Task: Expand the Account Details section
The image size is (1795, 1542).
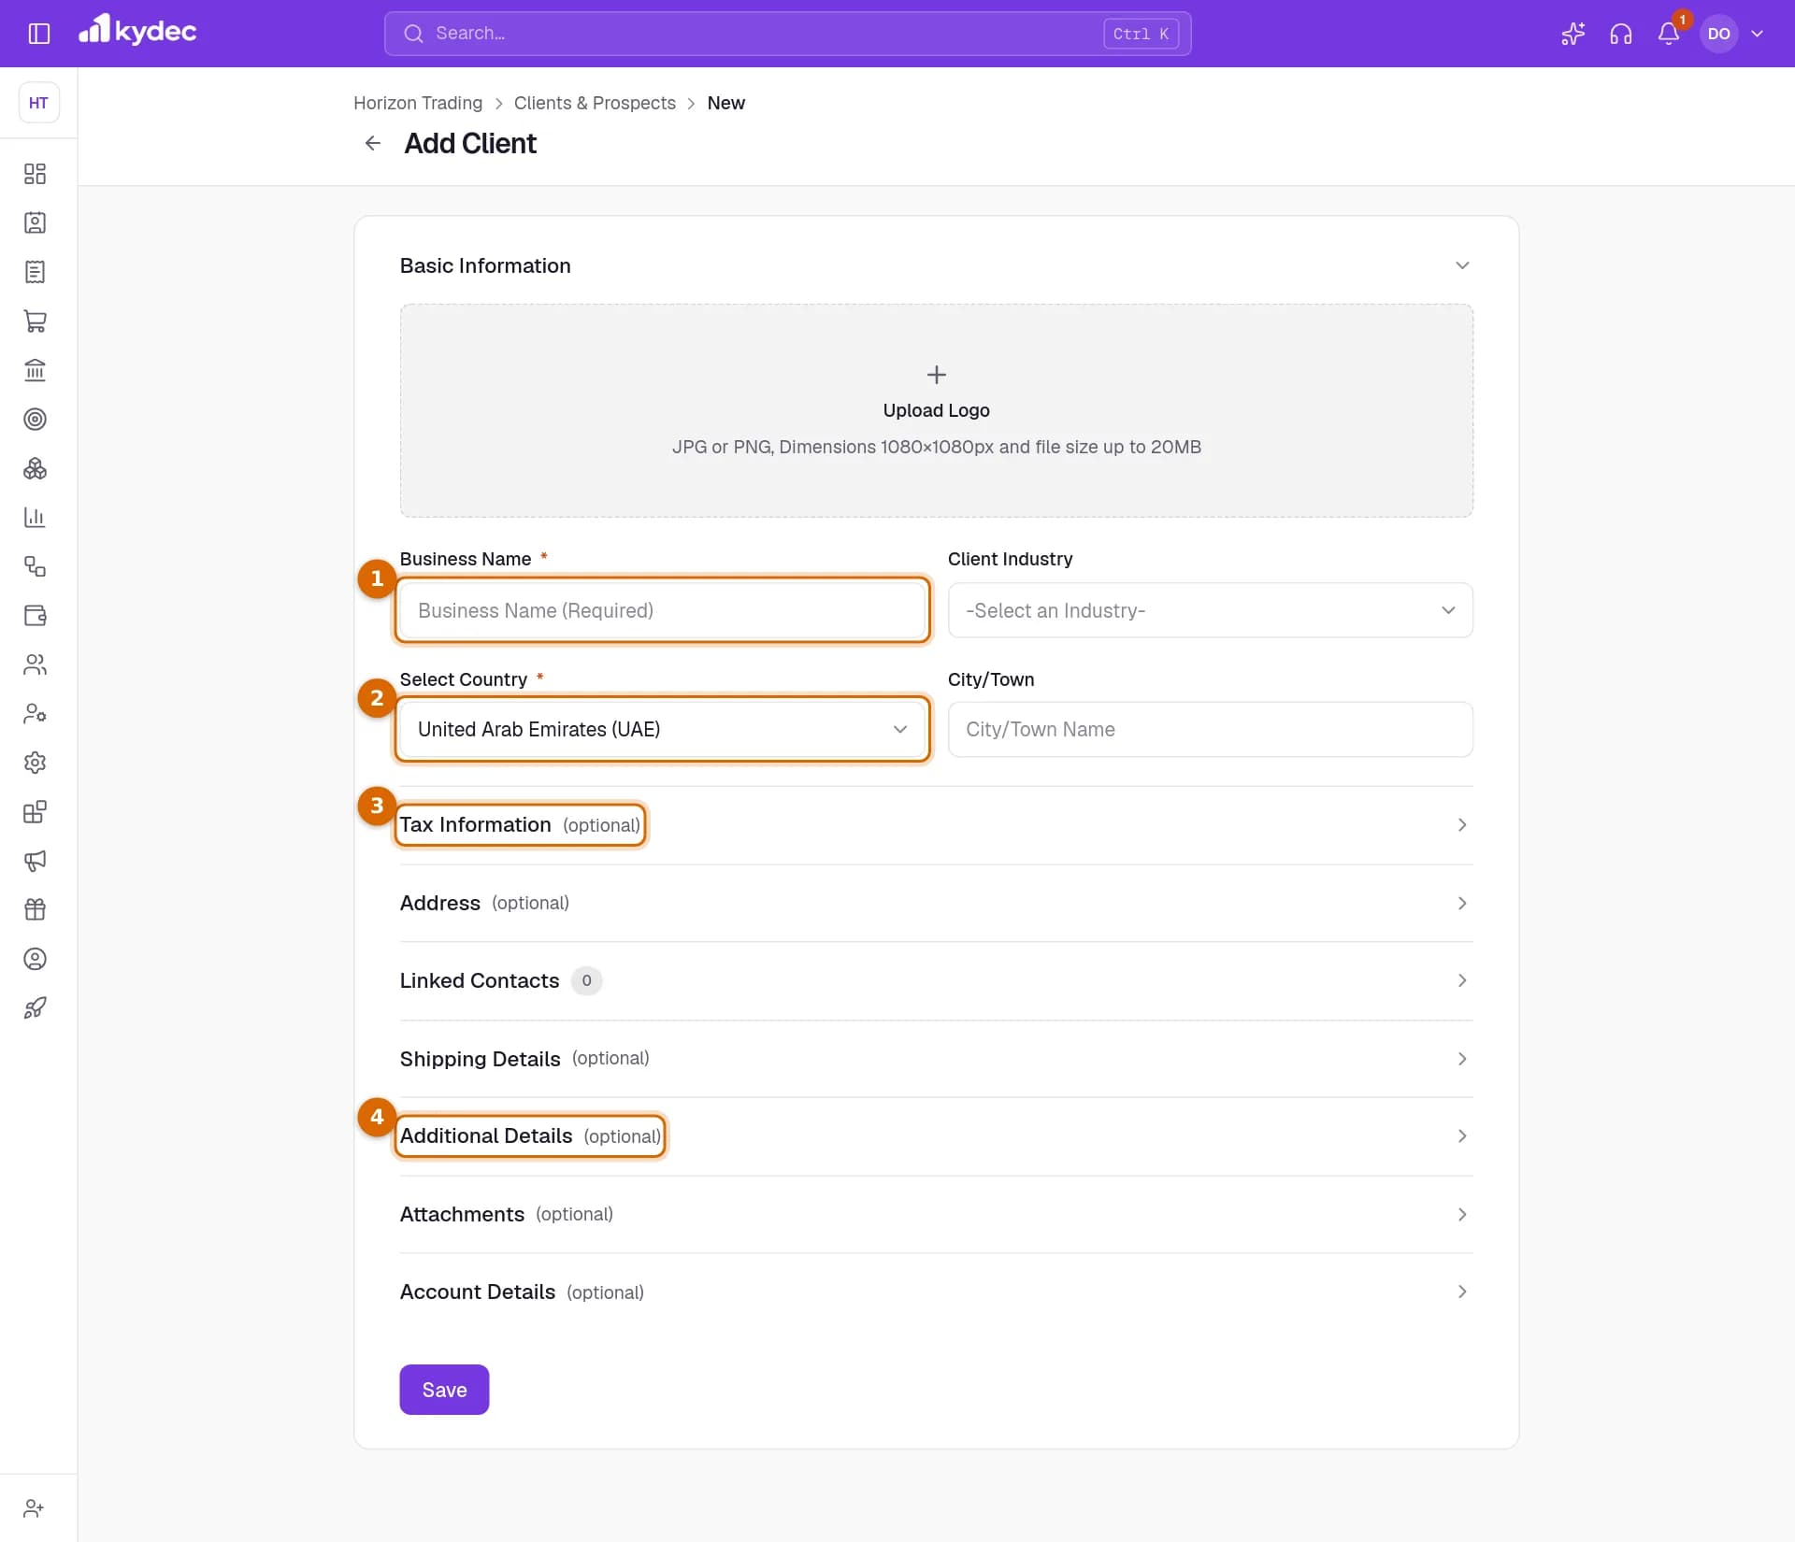Action: click(x=936, y=1292)
